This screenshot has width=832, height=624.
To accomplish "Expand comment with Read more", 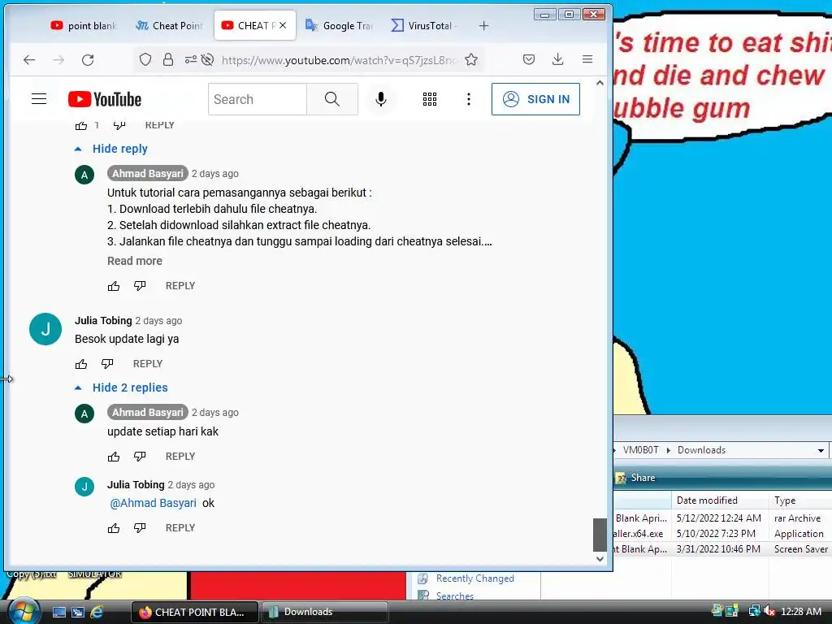I will [135, 261].
